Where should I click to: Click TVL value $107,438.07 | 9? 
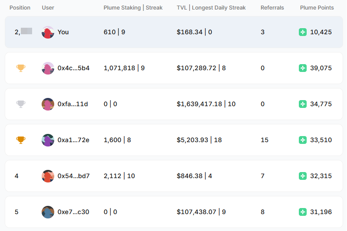point(201,212)
